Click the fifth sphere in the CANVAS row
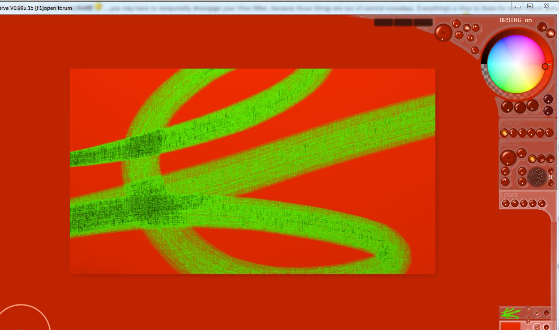The width and height of the screenshot is (559, 330). (540, 133)
